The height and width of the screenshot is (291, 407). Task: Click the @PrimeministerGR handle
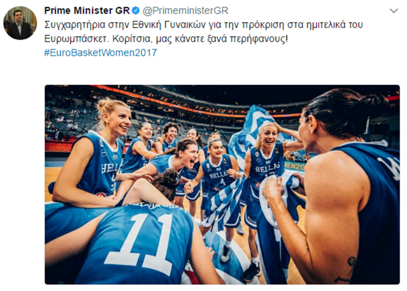(x=185, y=11)
